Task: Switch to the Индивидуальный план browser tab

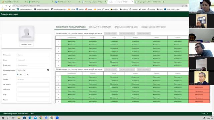Action: point(147,2)
